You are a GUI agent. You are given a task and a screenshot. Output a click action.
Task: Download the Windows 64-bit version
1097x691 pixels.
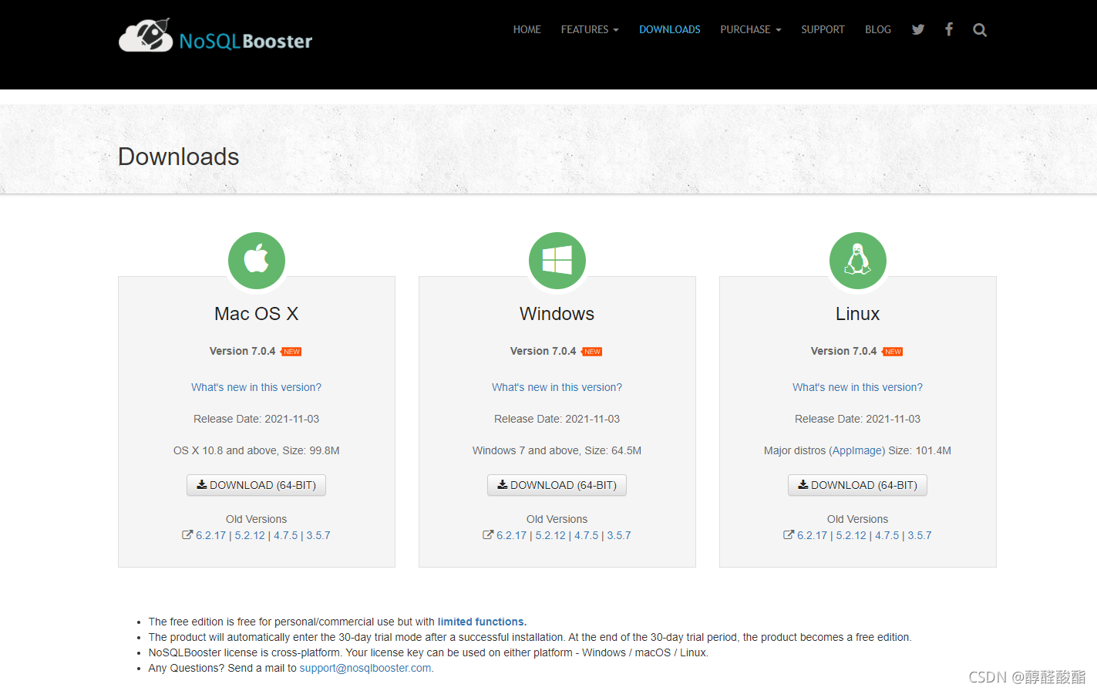557,485
